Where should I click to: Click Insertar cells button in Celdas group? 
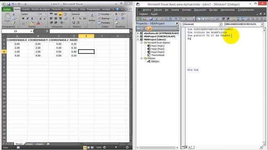pyautogui.click(x=105, y=14)
